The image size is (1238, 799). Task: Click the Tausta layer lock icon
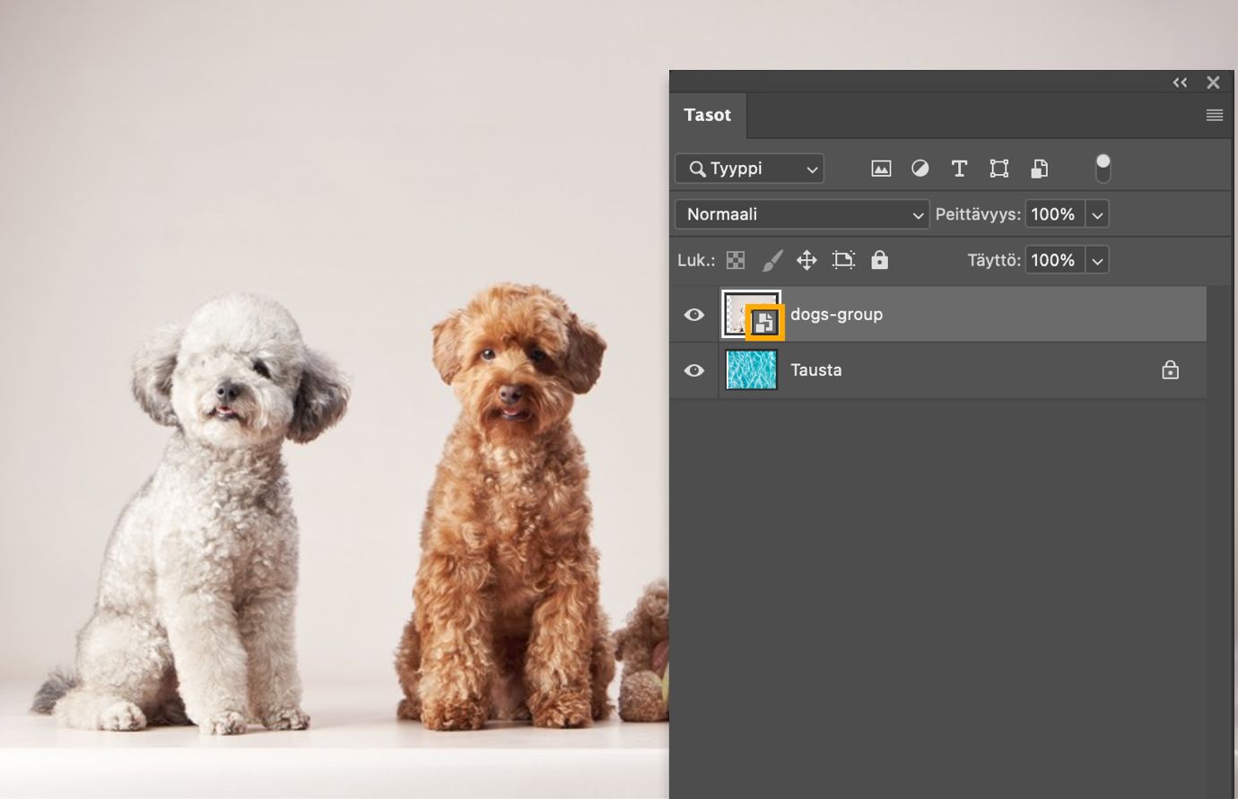pyautogui.click(x=1171, y=369)
